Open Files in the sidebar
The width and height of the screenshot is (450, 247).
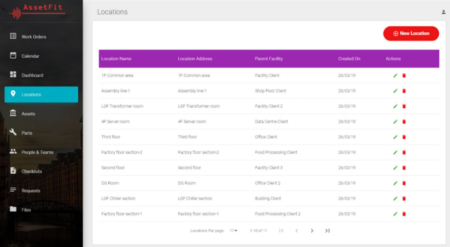(41, 210)
